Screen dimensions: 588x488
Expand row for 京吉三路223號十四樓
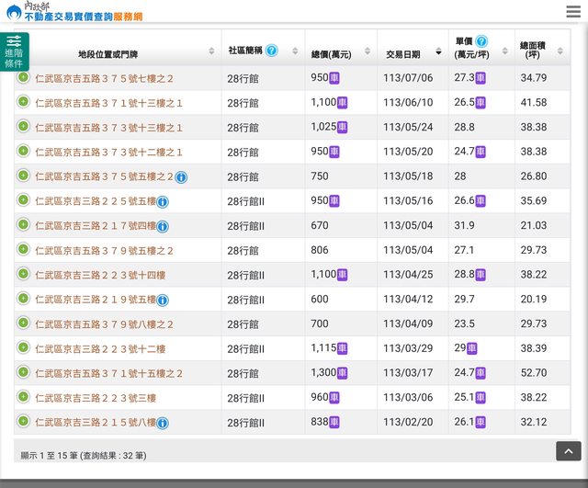click(x=23, y=274)
